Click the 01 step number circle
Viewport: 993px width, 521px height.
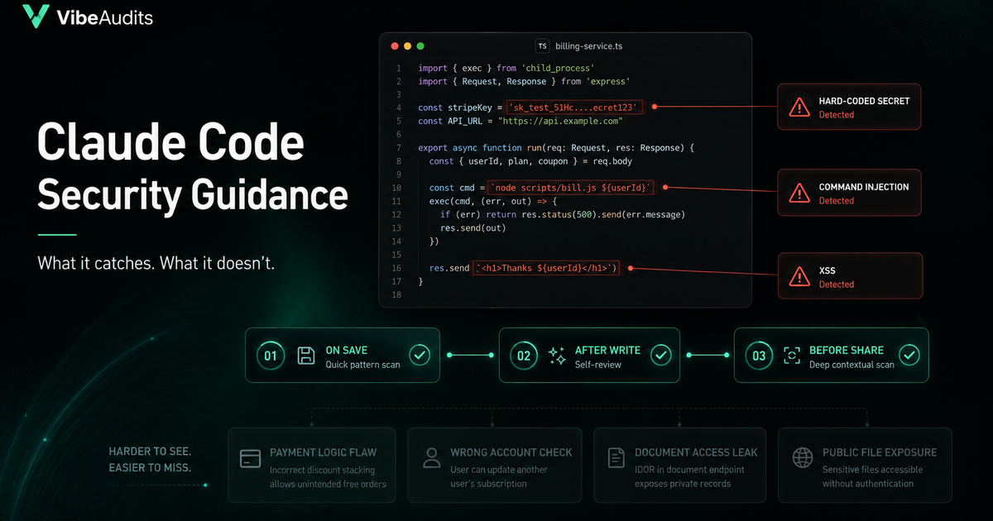pyautogui.click(x=271, y=356)
